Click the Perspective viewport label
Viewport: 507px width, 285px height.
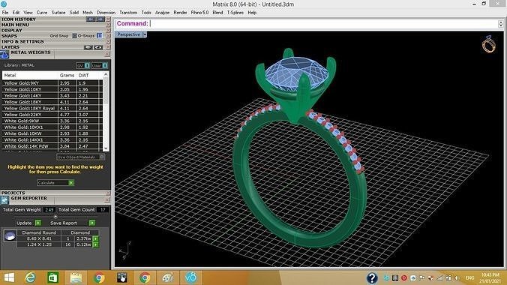[x=128, y=34]
